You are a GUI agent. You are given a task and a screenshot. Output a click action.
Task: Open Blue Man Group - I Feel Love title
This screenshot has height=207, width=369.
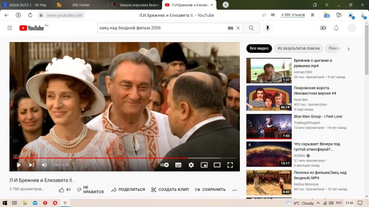pyautogui.click(x=318, y=116)
